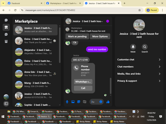The image size is (166, 124).
Task: Open tab search dropdown arrow in Chrome
Action: coord(3,3)
